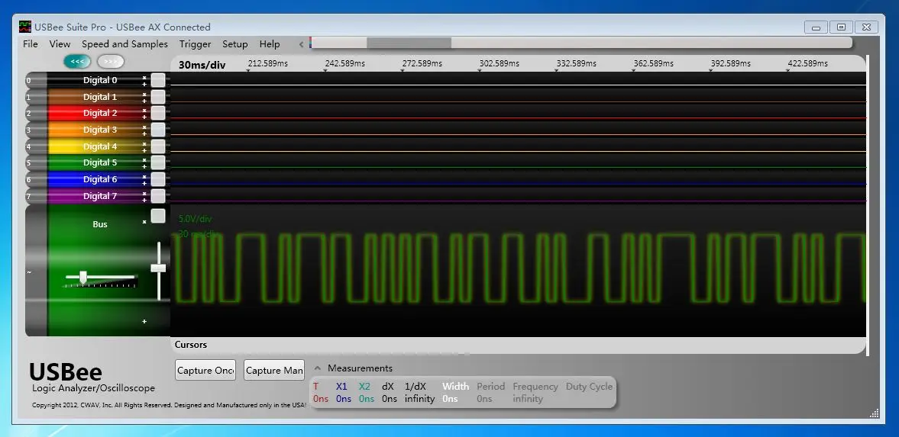Click the x icon on Digital 6 row

(144, 176)
